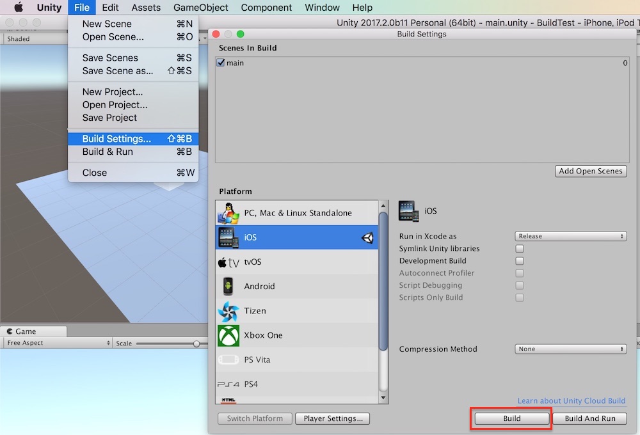Open the Unity application menu
The image size is (640, 435).
click(49, 7)
